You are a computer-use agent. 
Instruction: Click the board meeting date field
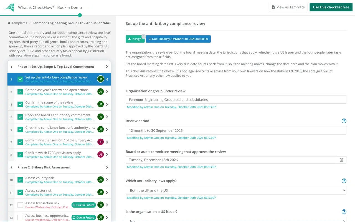coord(231,160)
